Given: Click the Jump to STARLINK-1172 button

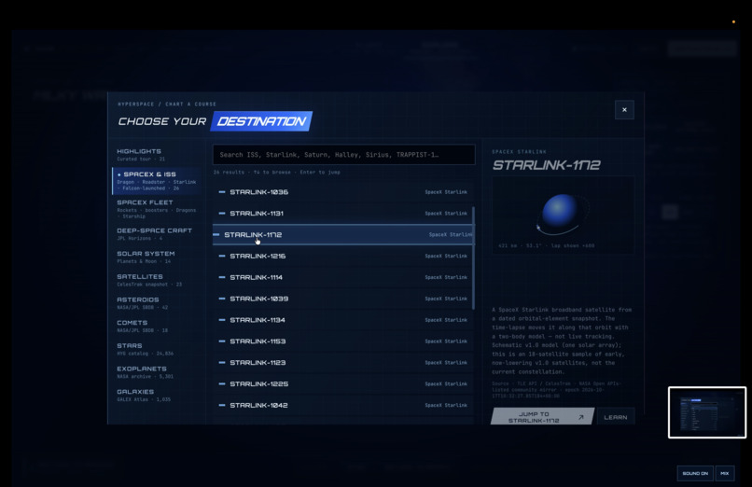Looking at the screenshot, I should pos(542,417).
